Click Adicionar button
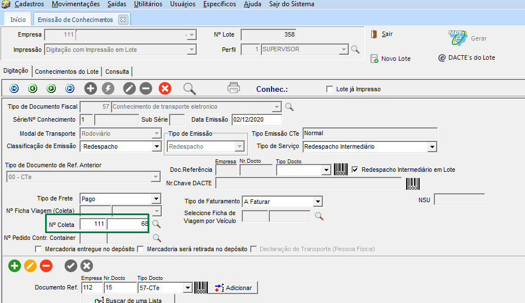 point(233,288)
